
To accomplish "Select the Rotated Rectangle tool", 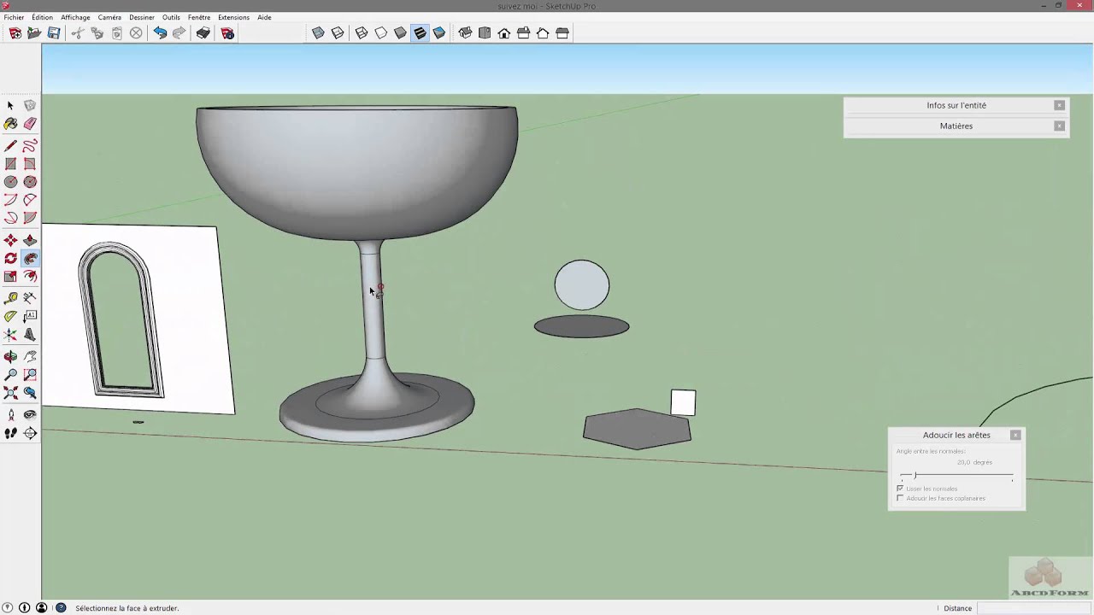I will 30,164.
